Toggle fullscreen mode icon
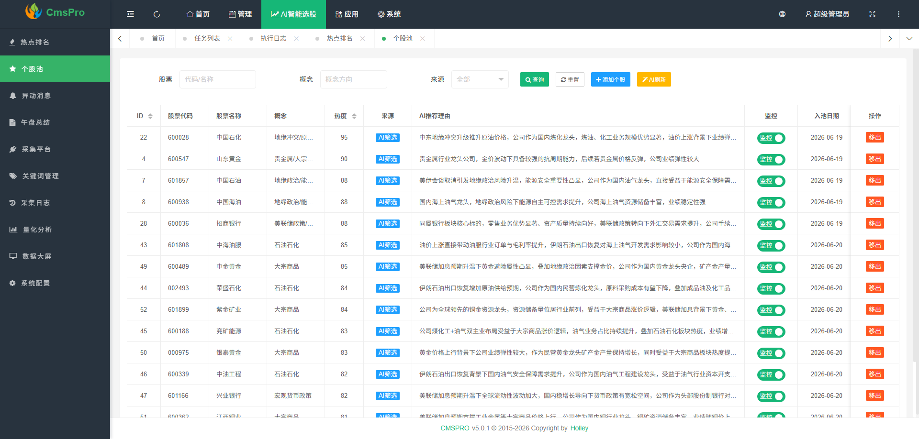The width and height of the screenshot is (919, 439). [x=872, y=14]
